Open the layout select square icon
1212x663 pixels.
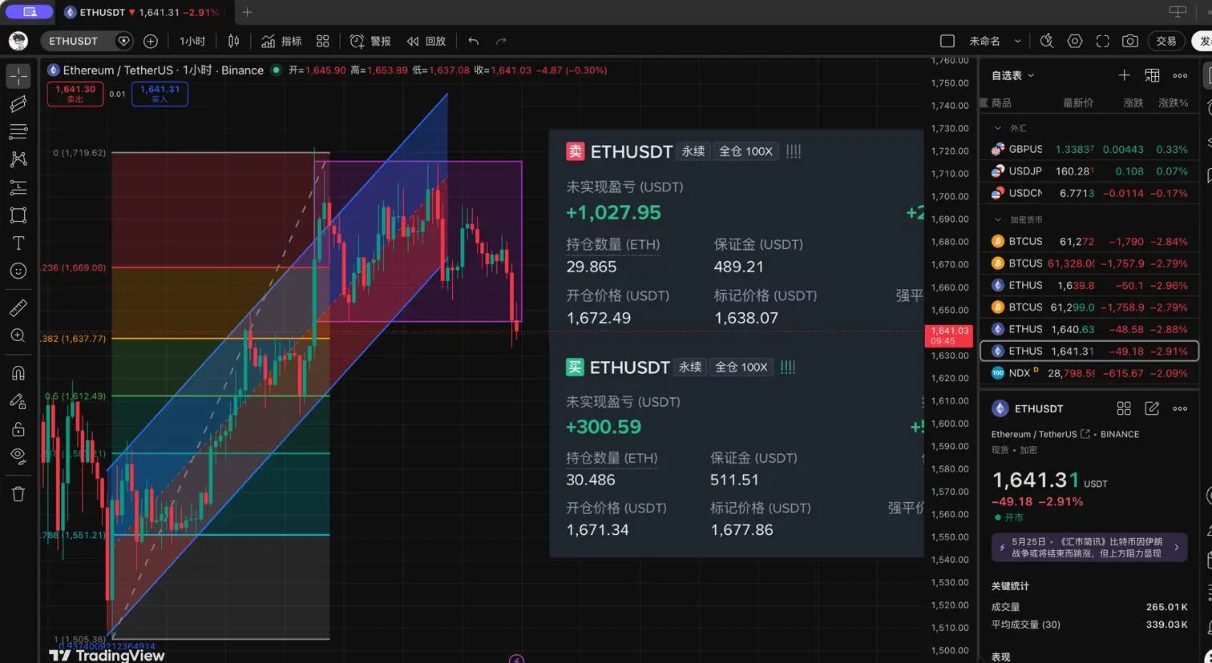point(947,41)
